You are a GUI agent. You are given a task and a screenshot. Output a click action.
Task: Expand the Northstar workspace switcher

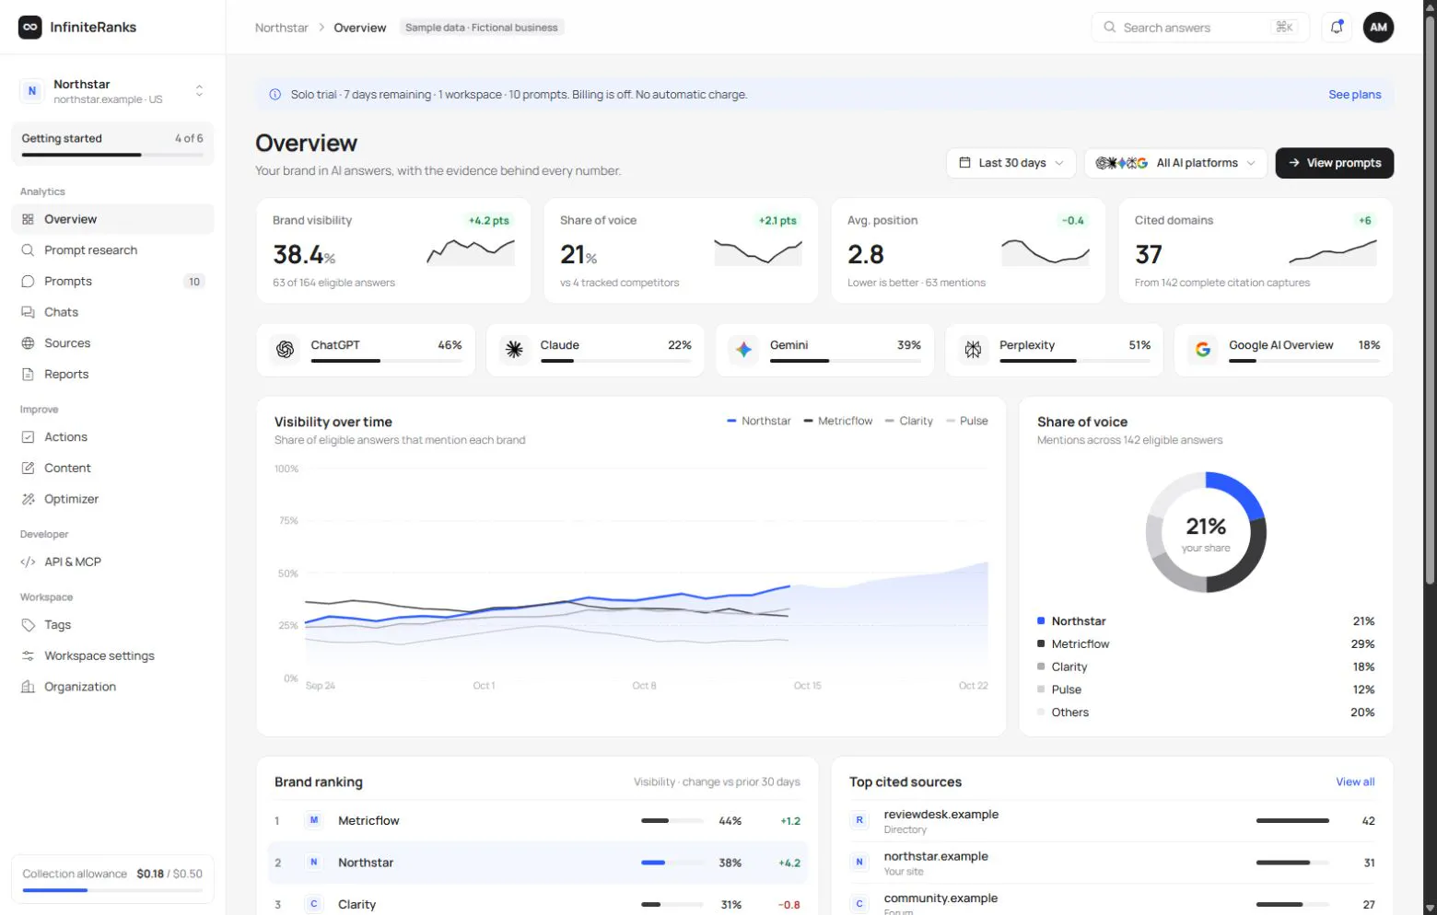(112, 91)
